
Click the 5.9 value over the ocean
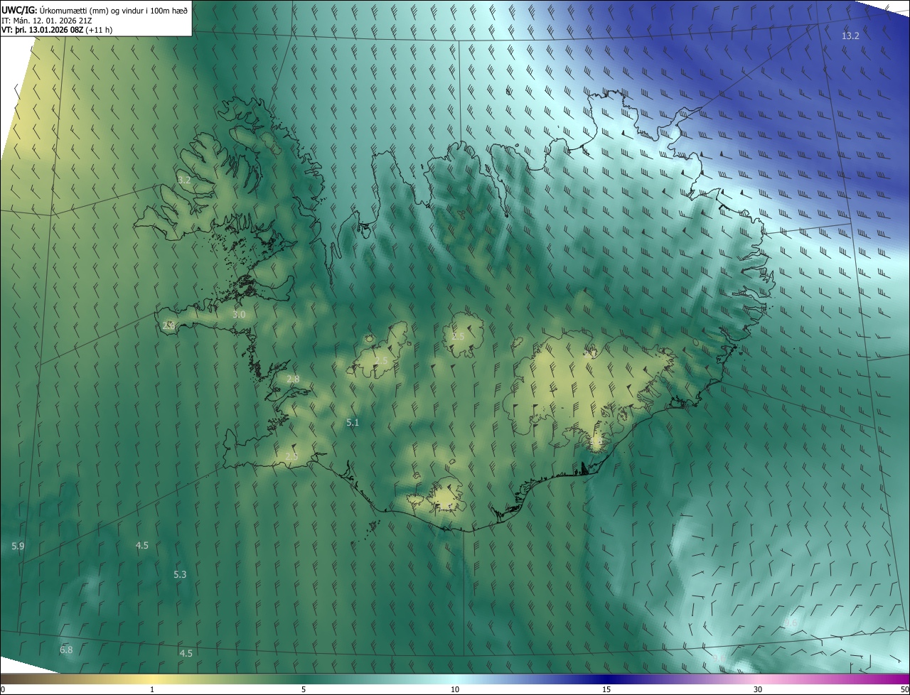18,546
